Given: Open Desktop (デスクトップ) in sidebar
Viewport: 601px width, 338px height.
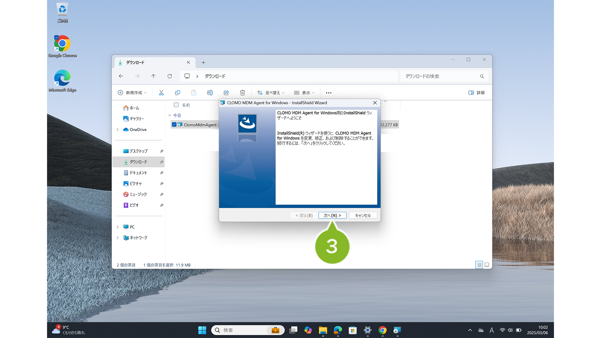Looking at the screenshot, I should point(135,151).
